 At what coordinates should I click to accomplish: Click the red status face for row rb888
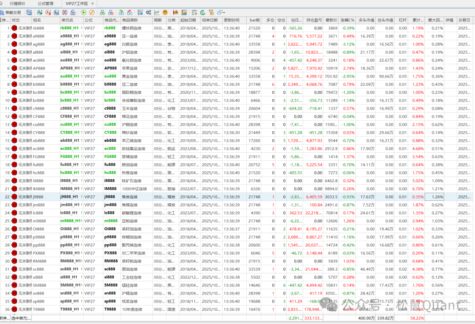pos(15,28)
